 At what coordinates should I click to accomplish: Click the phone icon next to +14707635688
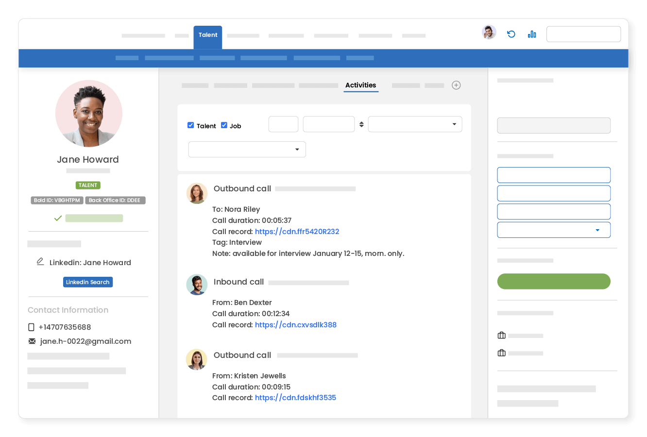point(31,327)
